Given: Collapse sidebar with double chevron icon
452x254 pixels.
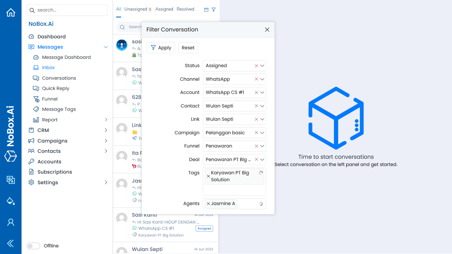Looking at the screenshot, I should tap(11, 244).
